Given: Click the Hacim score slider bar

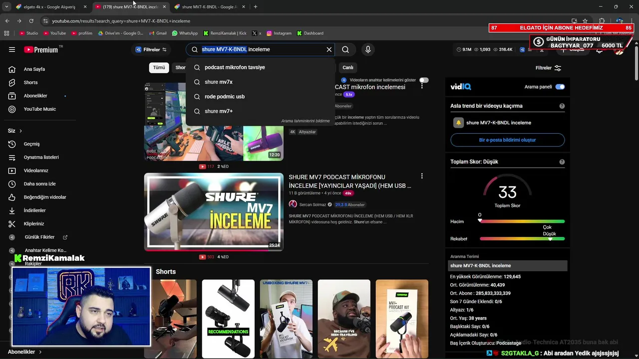Looking at the screenshot, I should [x=522, y=221].
